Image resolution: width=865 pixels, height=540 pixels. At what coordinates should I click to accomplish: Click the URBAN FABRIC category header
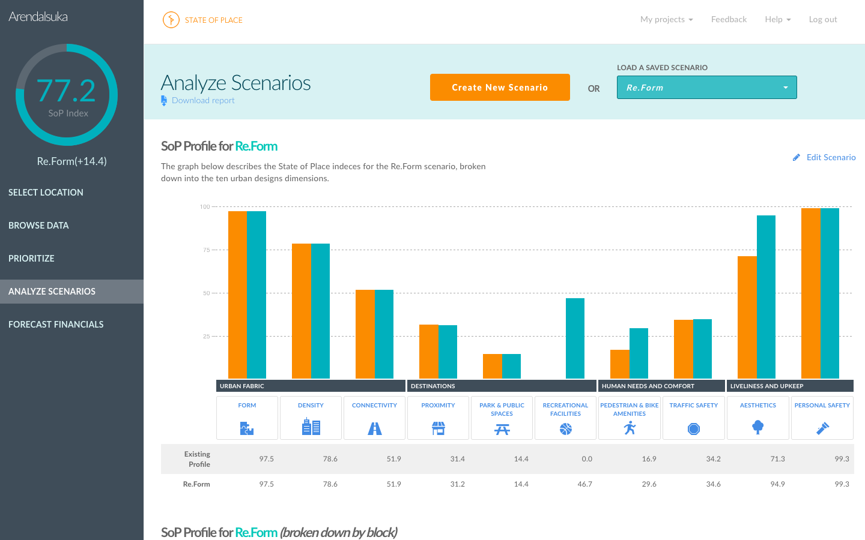pos(311,386)
